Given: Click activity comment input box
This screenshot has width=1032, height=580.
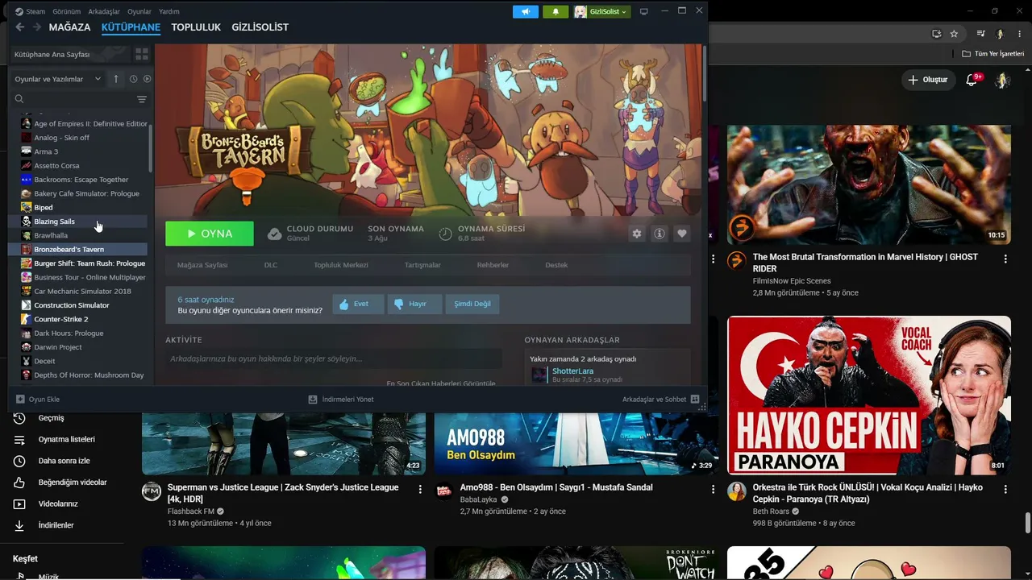Looking at the screenshot, I should (334, 358).
